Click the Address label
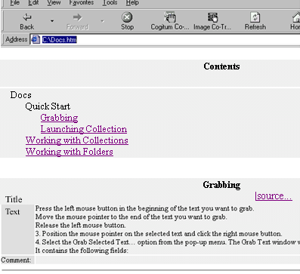300x274 pixels. coord(16,39)
